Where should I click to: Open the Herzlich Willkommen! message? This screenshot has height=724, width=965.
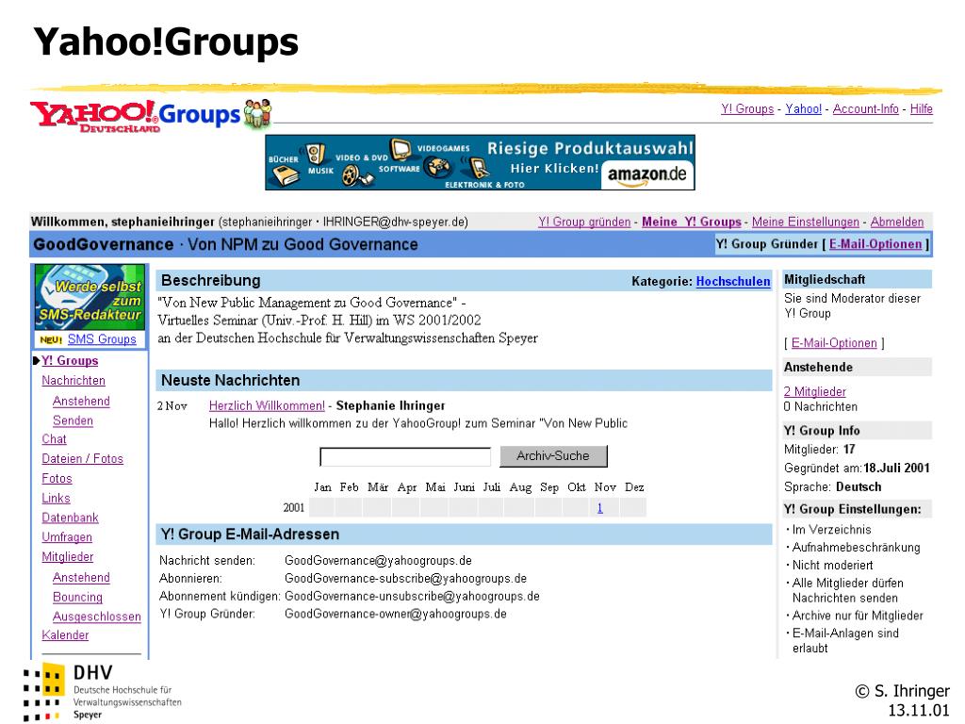click(x=267, y=405)
